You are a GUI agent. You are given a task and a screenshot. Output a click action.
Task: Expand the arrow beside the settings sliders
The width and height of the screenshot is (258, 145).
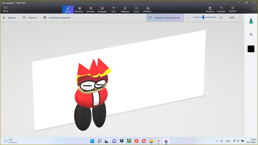click(x=245, y=34)
